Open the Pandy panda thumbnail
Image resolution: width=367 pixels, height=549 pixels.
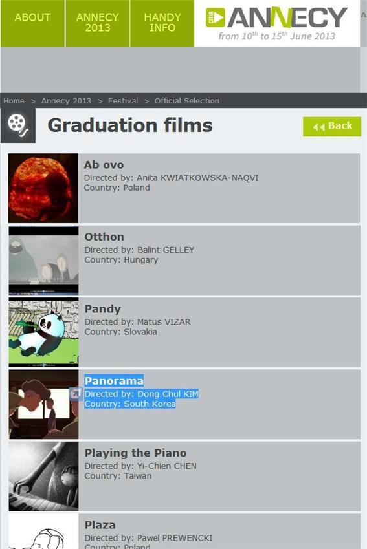pyautogui.click(x=43, y=332)
